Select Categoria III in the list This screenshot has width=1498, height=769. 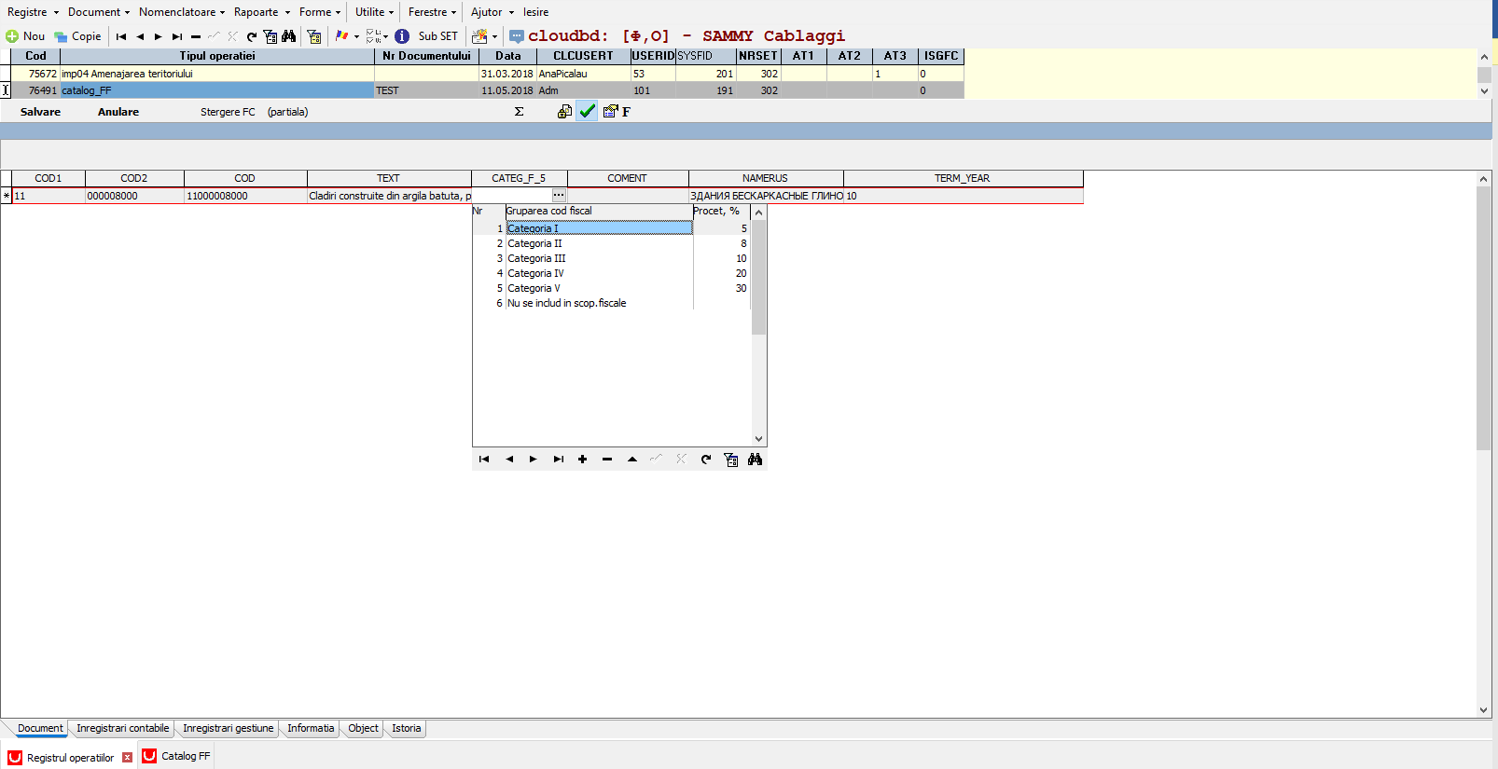point(599,258)
